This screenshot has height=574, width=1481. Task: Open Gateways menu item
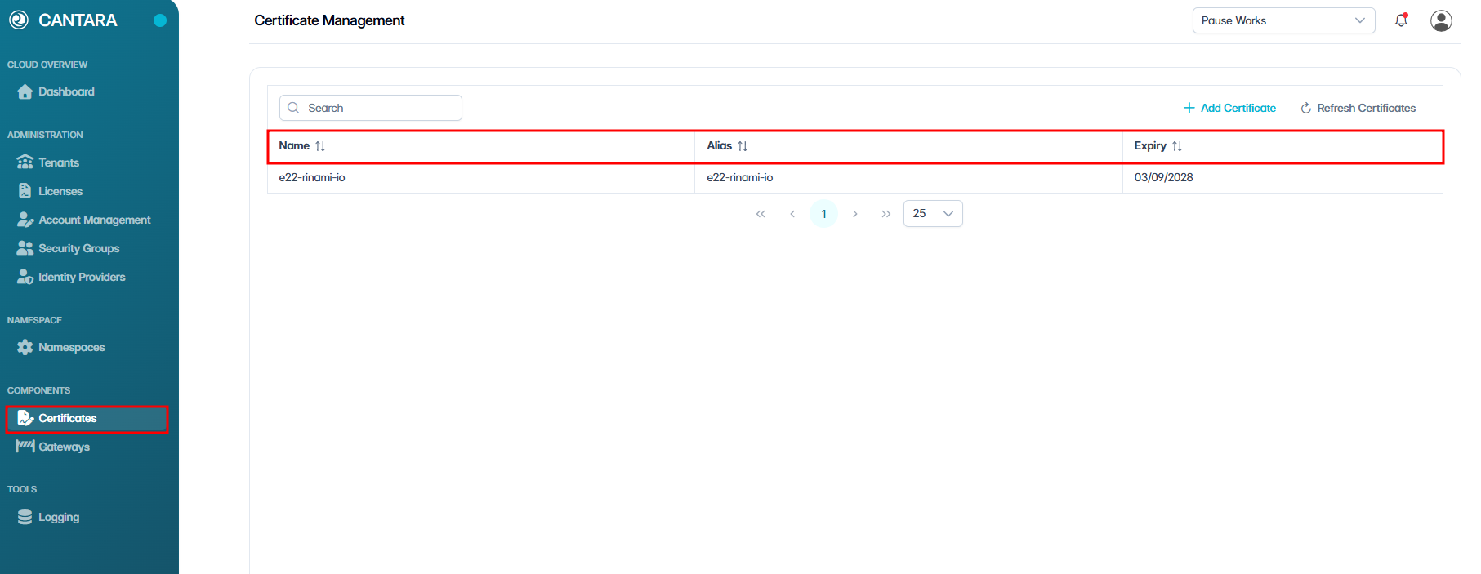65,447
